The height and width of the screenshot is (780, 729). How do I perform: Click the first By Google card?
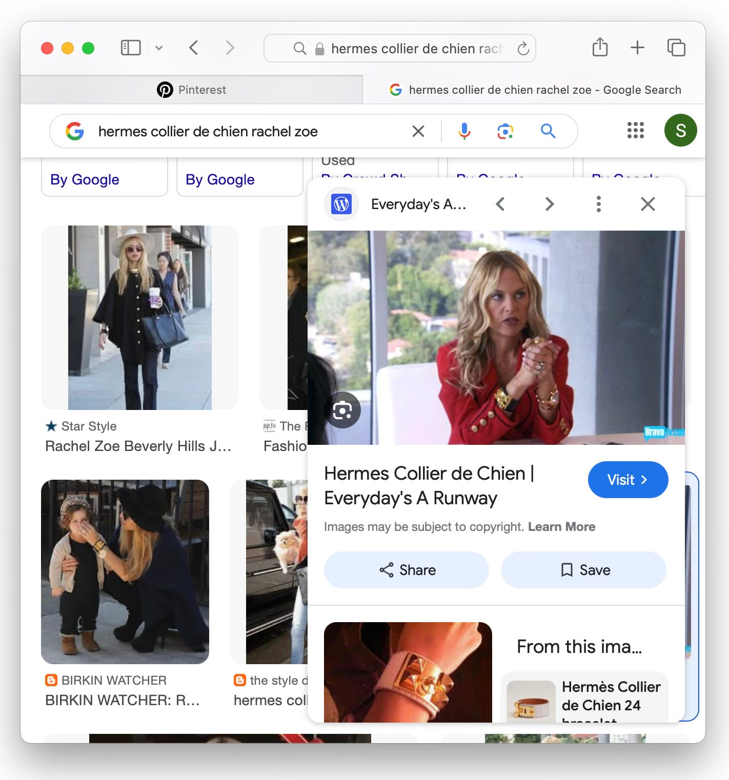point(105,177)
